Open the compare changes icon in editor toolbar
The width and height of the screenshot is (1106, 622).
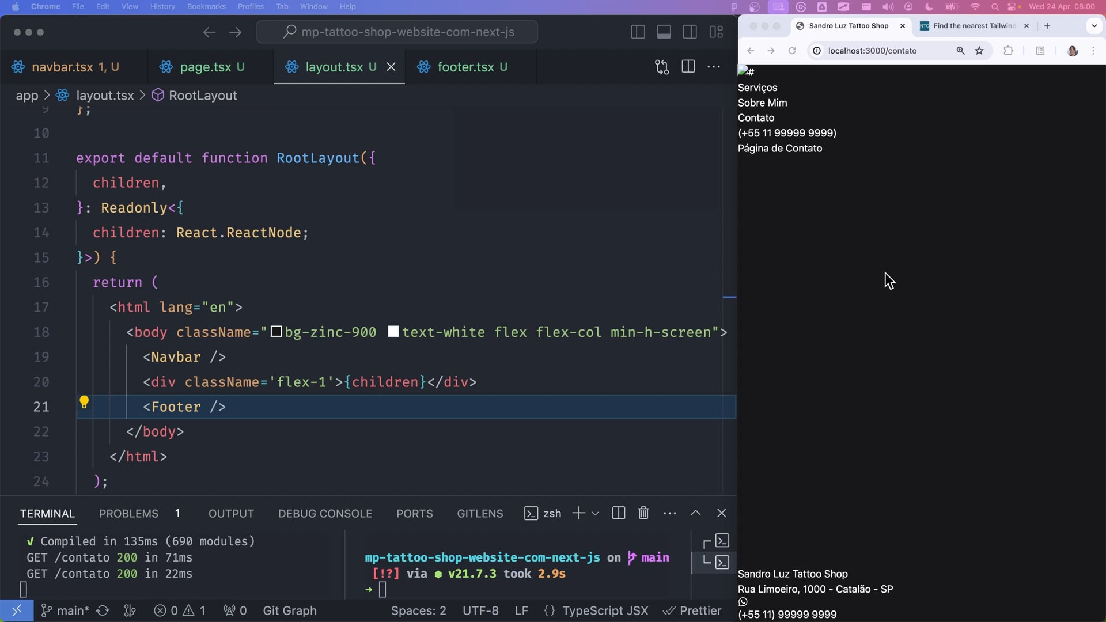[662, 67]
